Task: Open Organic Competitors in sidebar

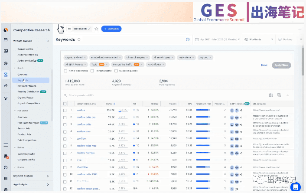Action: tap(29, 103)
